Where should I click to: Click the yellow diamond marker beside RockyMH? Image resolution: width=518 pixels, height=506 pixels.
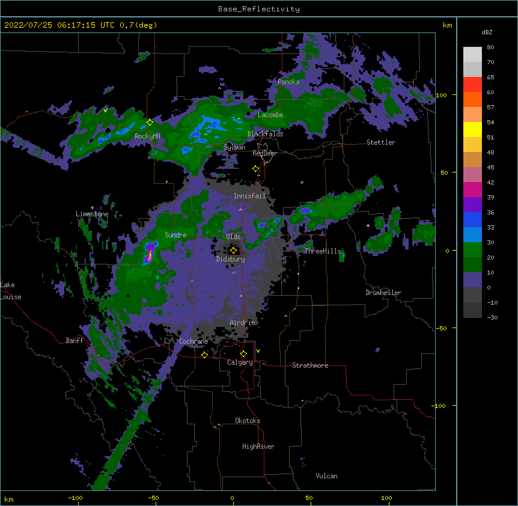click(150, 122)
